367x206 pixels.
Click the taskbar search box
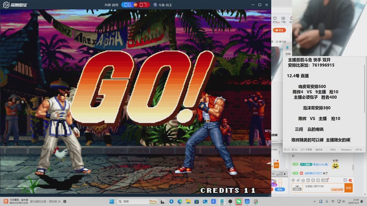[137, 201]
